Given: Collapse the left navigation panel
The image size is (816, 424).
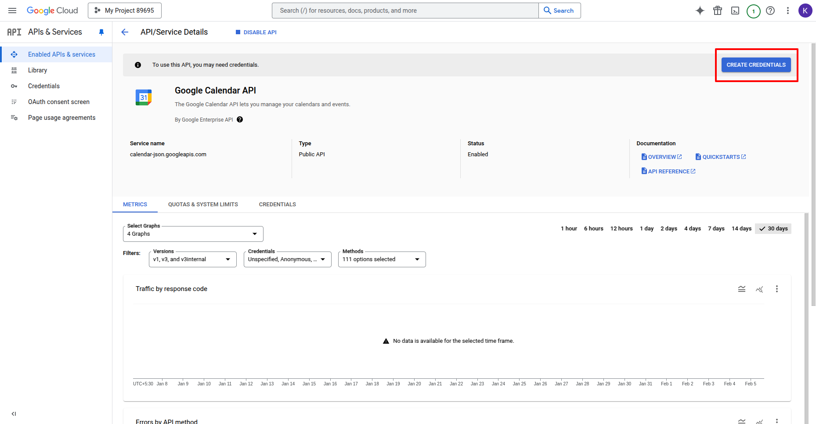Looking at the screenshot, I should pyautogui.click(x=14, y=413).
